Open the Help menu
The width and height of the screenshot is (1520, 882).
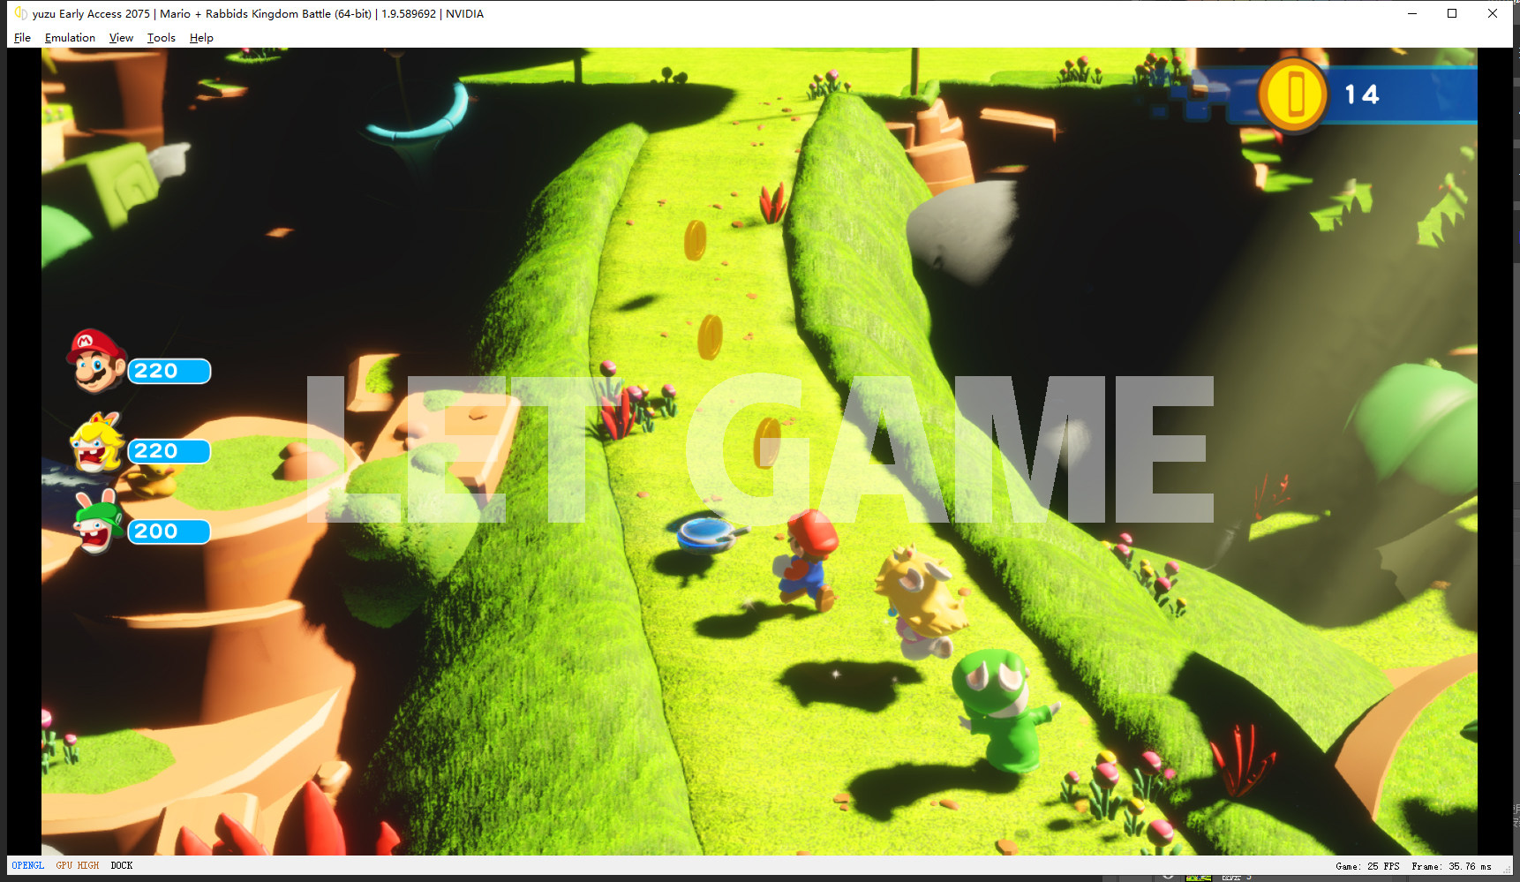pyautogui.click(x=201, y=38)
